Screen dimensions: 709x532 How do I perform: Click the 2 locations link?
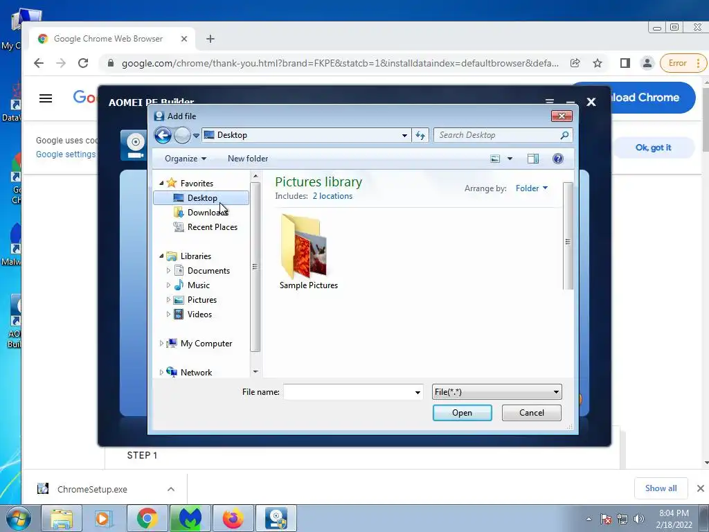(332, 196)
